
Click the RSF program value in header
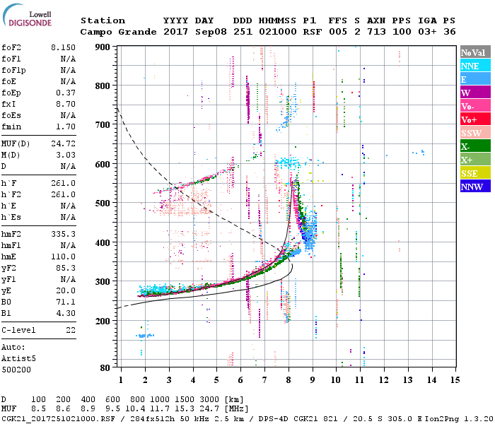[313, 32]
